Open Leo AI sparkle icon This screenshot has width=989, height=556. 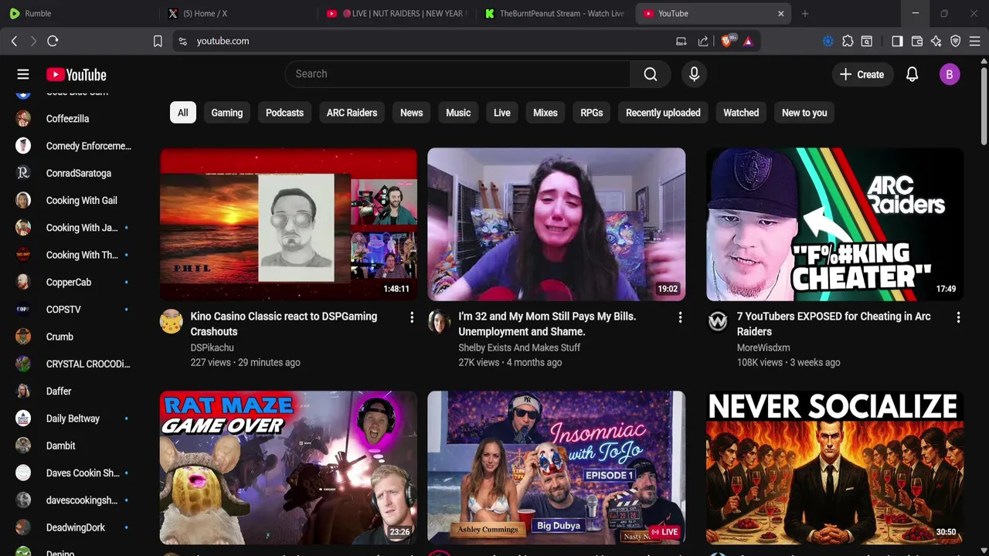tap(936, 41)
